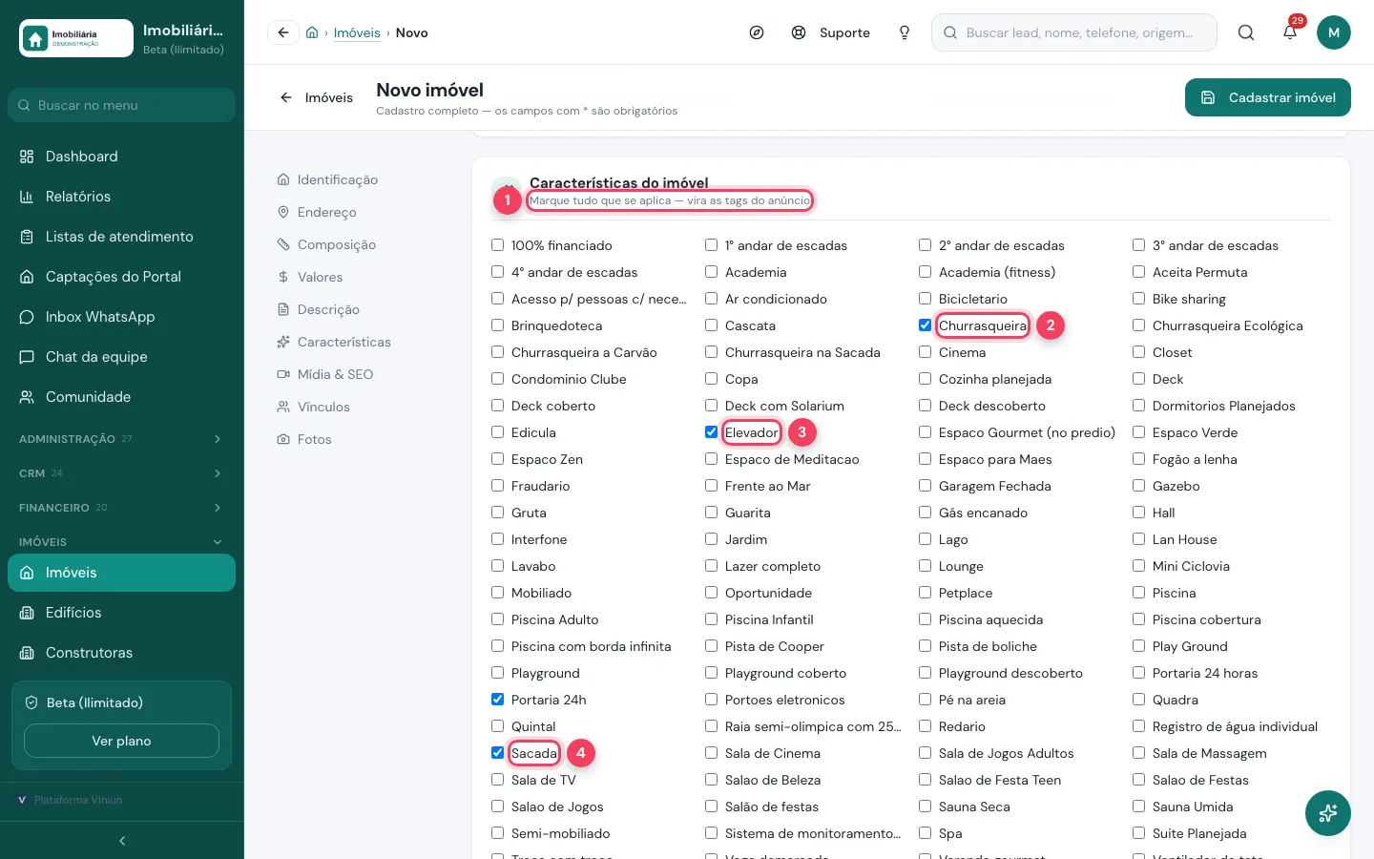Screen dimensions: 1374x859
Task: Click the lightbulb tips icon
Action: (x=905, y=32)
